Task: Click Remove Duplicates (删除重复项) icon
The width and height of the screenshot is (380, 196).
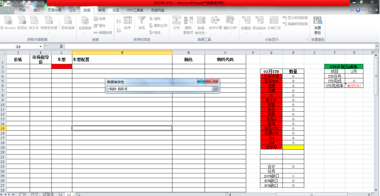Action: tap(188, 25)
